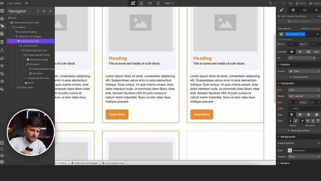Collapse the Backgrounds section
Image resolution: width=321 pixels, height=181 pixels.
click(286, 137)
